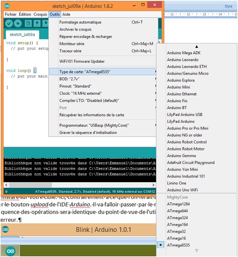Expand the Type de carte submenu
Viewport: 238px width, 257px height.
[x=102, y=71]
